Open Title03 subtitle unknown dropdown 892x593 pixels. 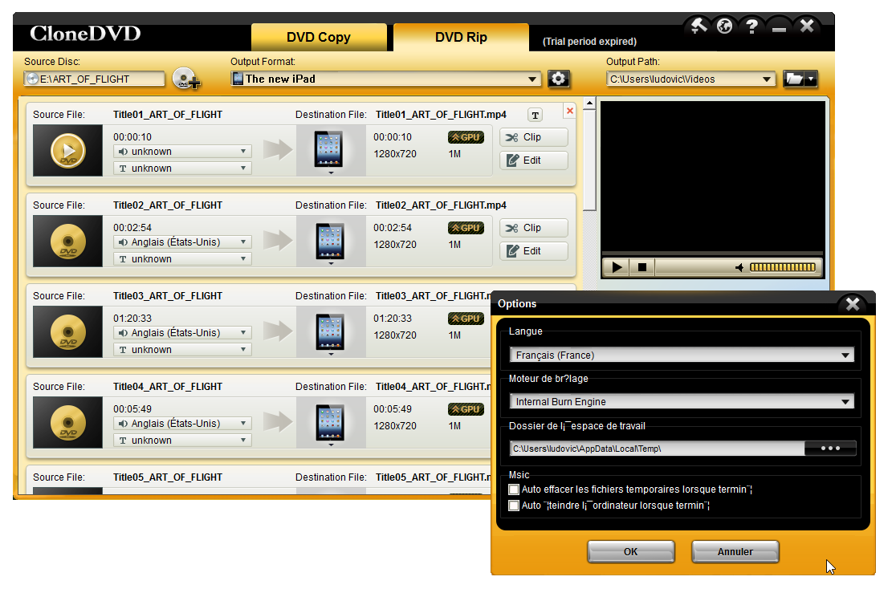[x=182, y=350]
